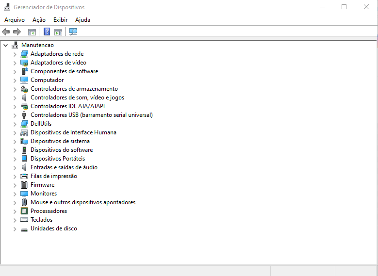Click the USB plug icon

(x=24, y=115)
